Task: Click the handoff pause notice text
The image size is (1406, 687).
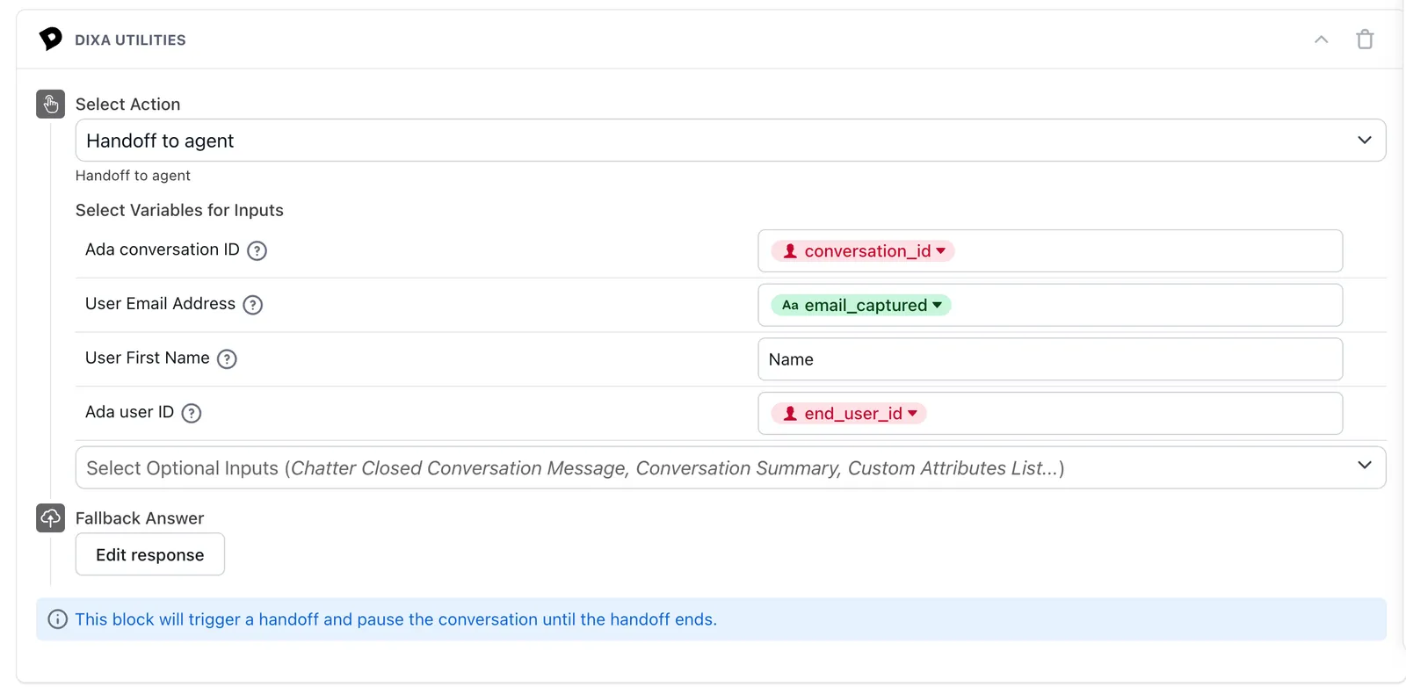Action: click(x=395, y=619)
